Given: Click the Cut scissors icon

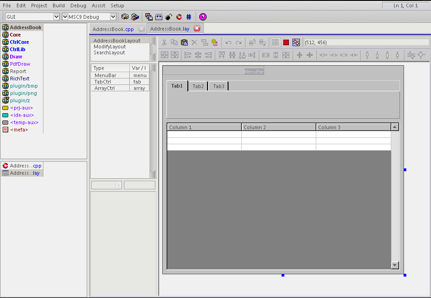Looking at the screenshot, I should pyautogui.click(x=164, y=42).
